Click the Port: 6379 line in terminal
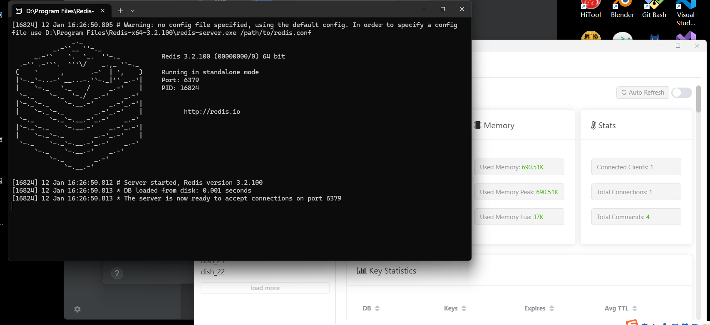Viewport: 710px width, 325px height. coord(180,80)
